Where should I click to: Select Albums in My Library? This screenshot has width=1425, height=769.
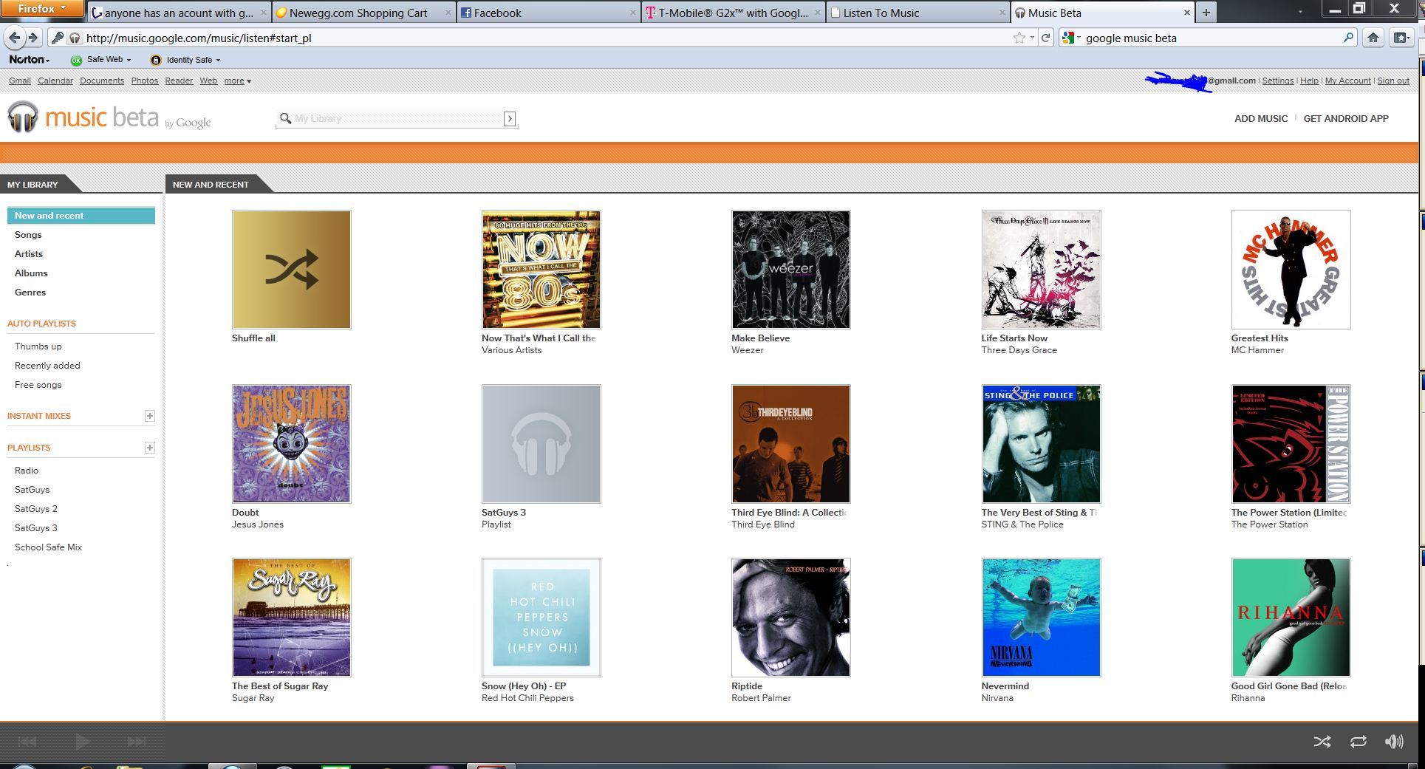pyautogui.click(x=31, y=273)
